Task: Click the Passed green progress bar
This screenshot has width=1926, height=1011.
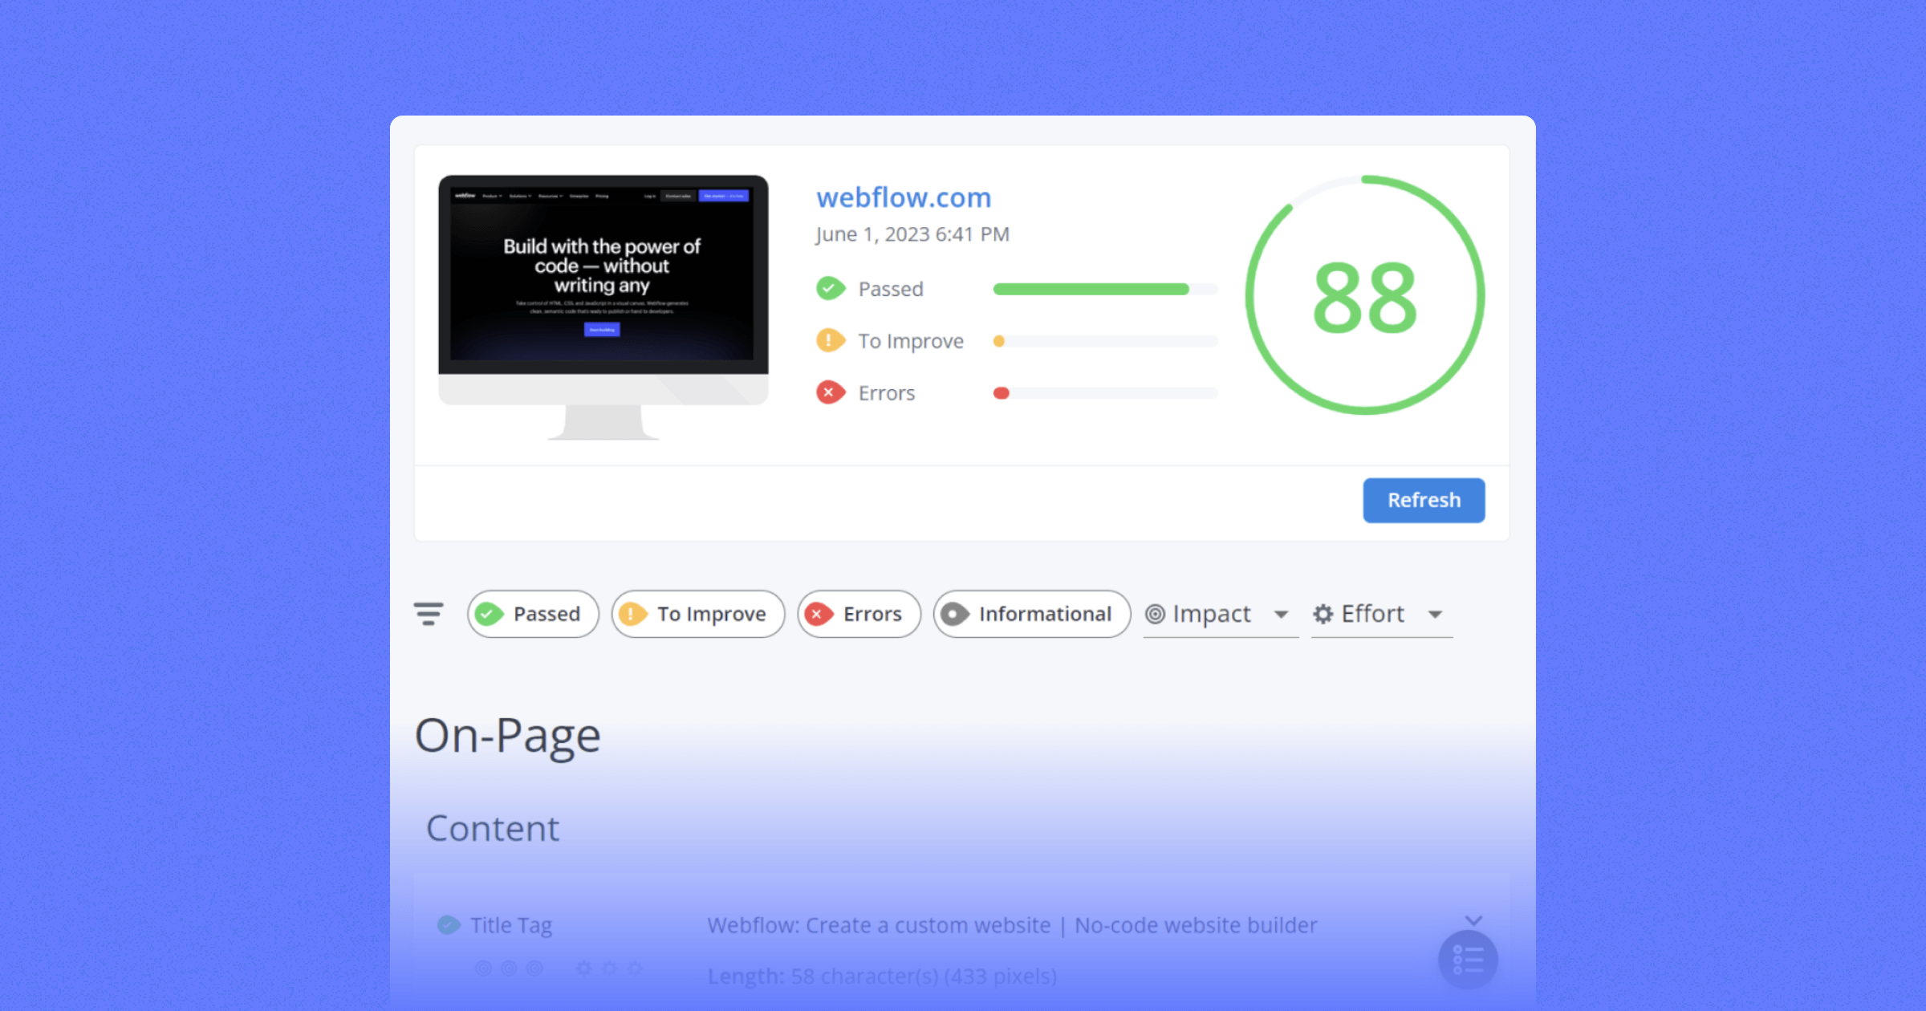Action: 1091,289
